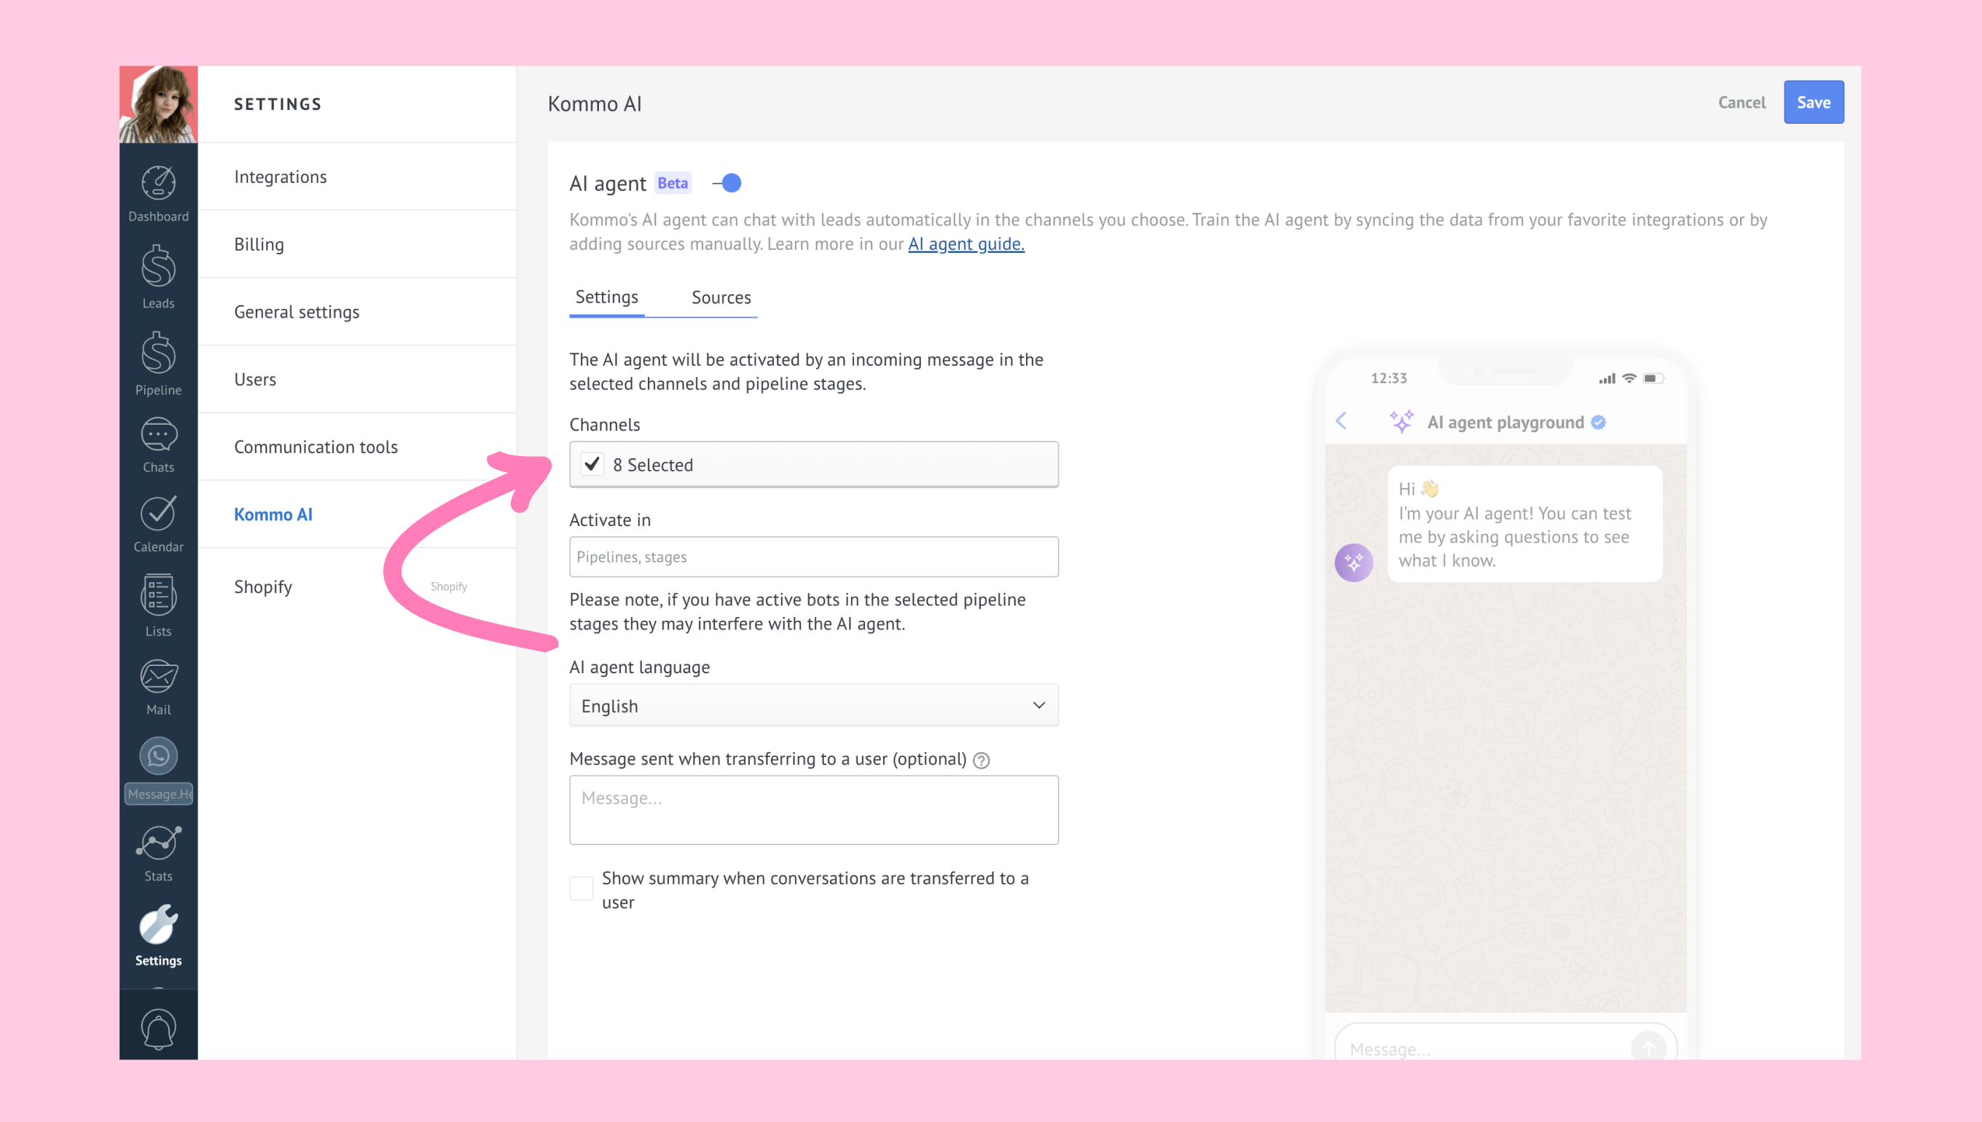This screenshot has height=1122, width=1982.
Task: Open the Mail sidebar icon
Action: point(158,687)
